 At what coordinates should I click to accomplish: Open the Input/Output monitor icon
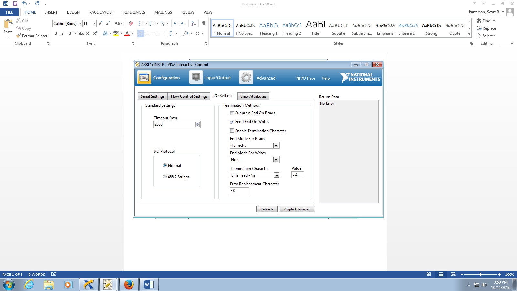tap(196, 78)
